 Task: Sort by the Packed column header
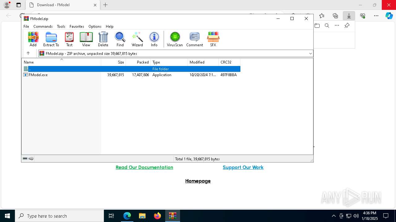tap(138, 62)
